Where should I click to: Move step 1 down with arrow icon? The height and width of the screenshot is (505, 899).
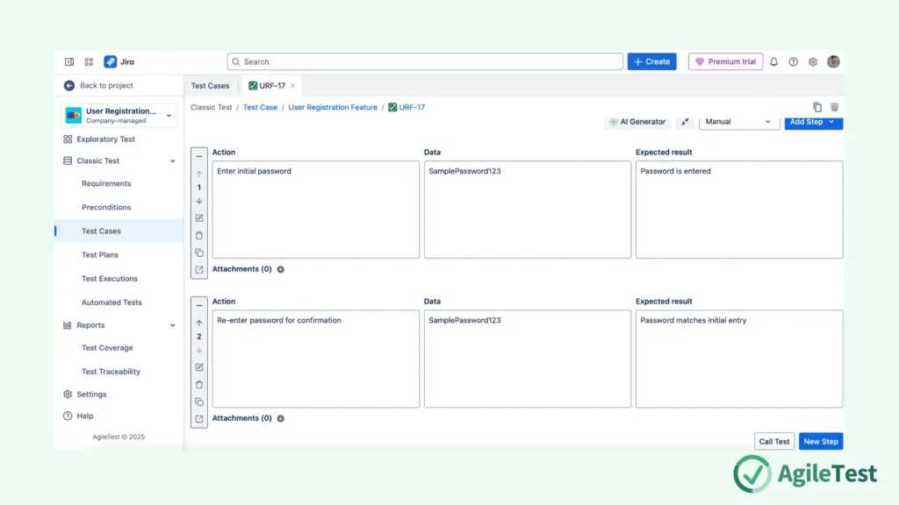(199, 201)
